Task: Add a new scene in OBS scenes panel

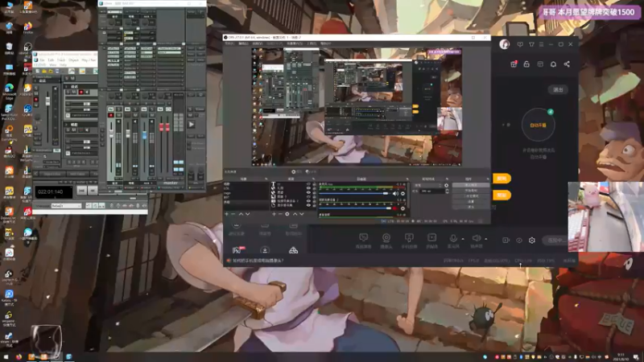Action: pyautogui.click(x=227, y=214)
